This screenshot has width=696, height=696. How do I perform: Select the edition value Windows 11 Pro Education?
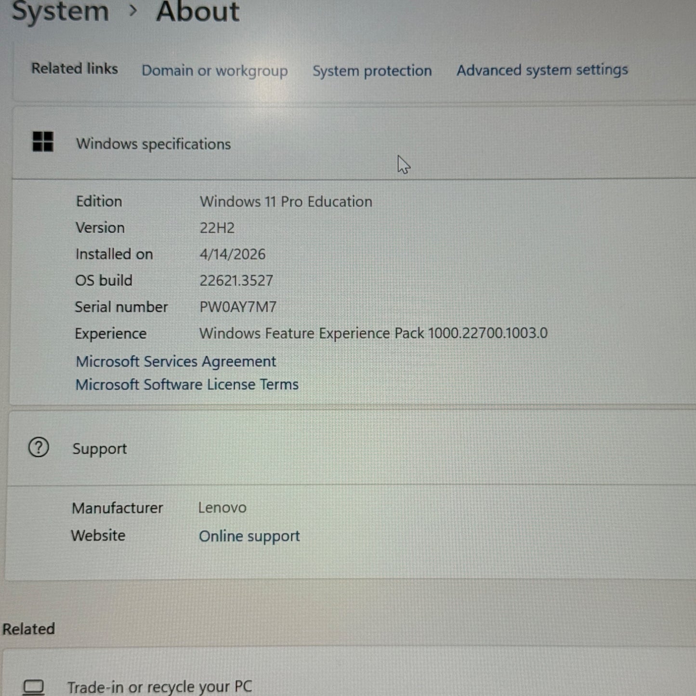coord(286,201)
